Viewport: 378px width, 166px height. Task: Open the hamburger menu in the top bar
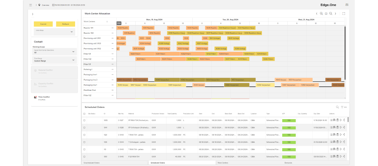(x=30, y=5)
